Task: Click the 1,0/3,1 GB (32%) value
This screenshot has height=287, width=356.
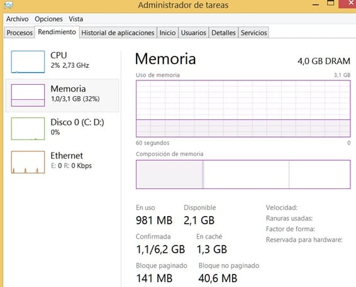Action: point(75,99)
